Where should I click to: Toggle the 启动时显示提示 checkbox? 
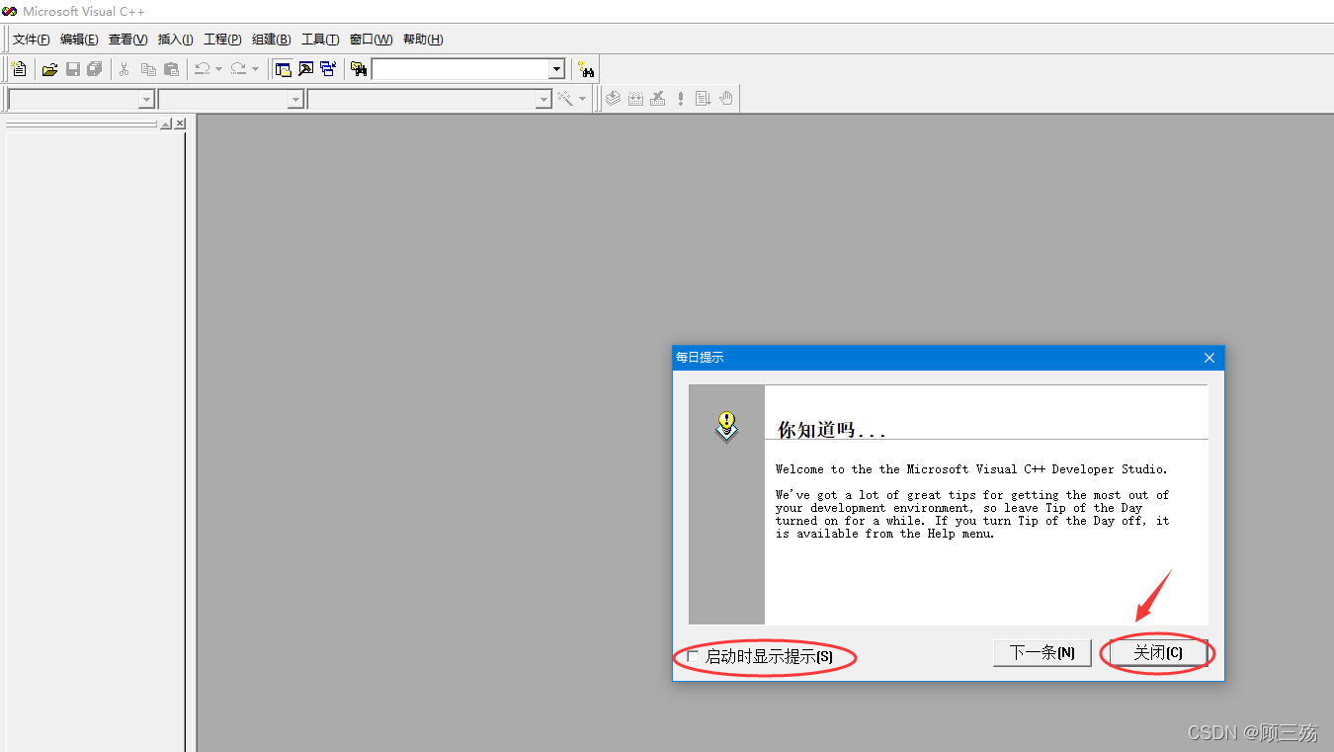(693, 656)
